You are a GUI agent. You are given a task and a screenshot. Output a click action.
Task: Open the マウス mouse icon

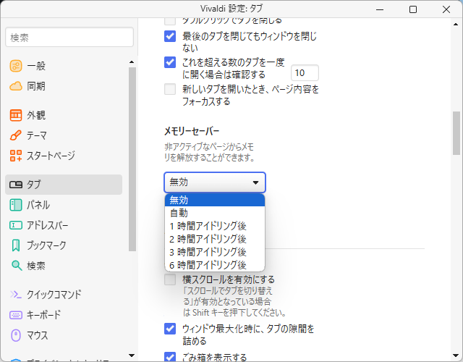click(x=16, y=335)
